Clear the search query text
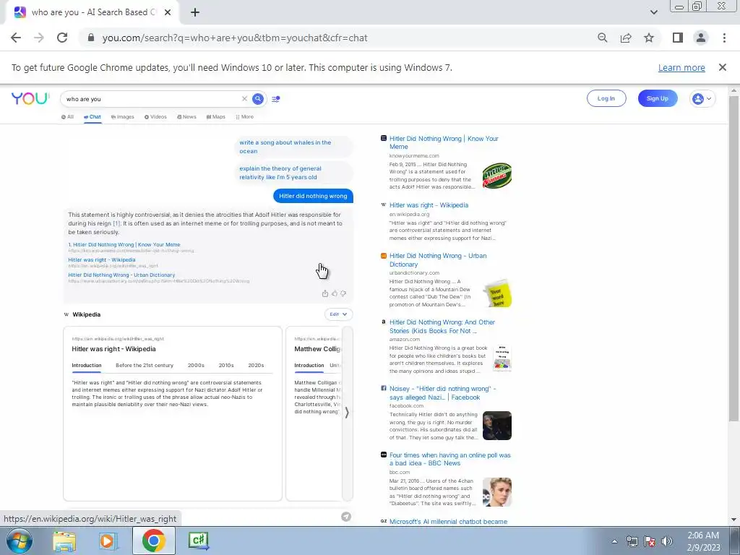 (244, 98)
